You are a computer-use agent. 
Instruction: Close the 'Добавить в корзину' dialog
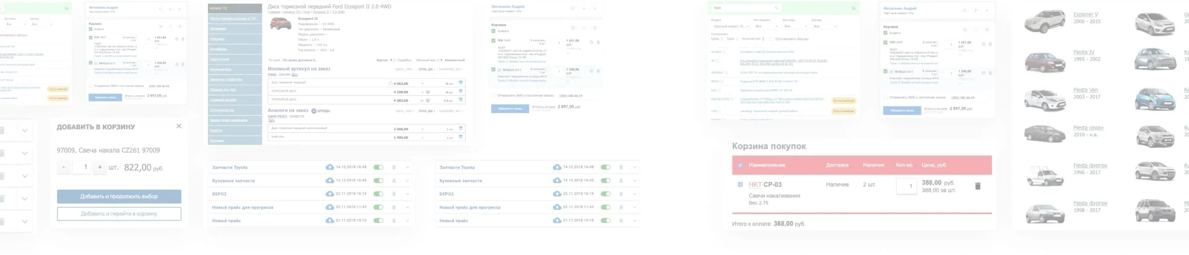(x=179, y=126)
